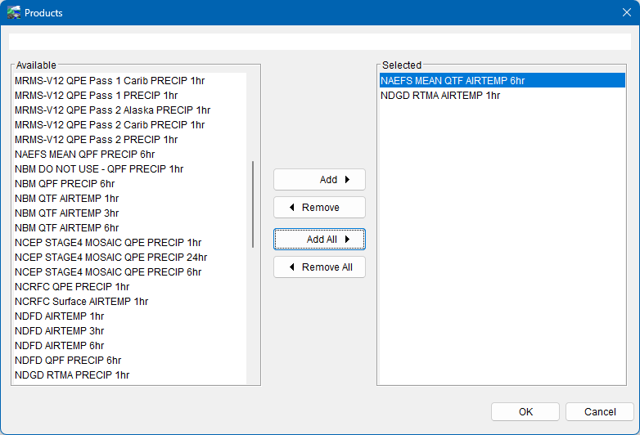
Task: Select NBM QTF AIRTEMP 1hr
Action: click(x=130, y=198)
